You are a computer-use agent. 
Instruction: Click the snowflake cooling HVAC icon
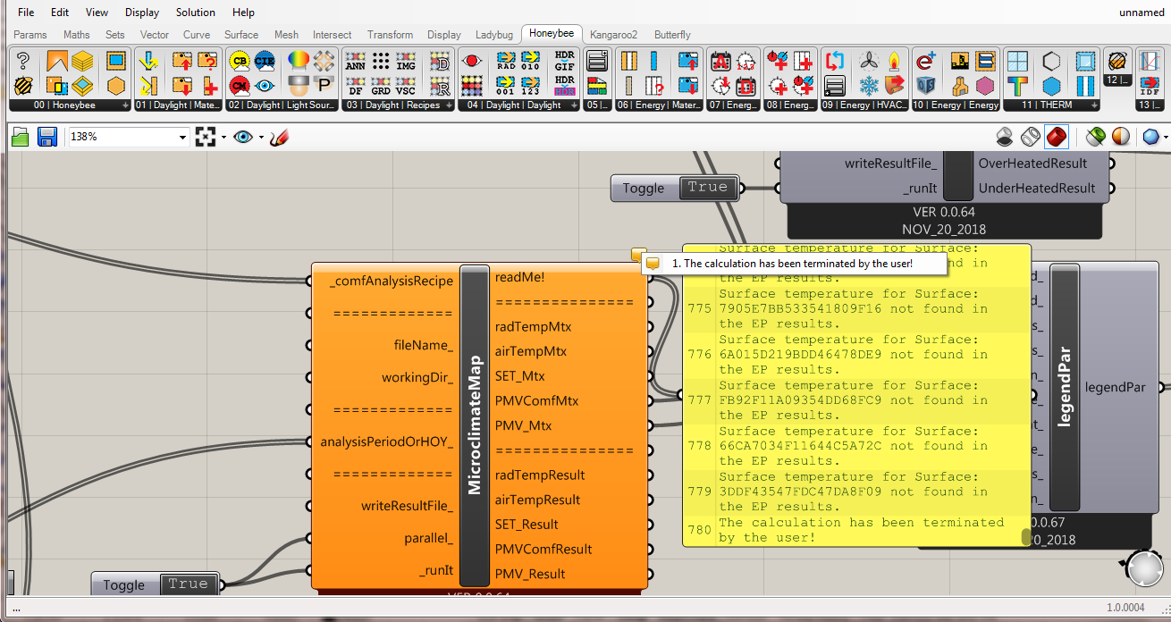click(868, 86)
